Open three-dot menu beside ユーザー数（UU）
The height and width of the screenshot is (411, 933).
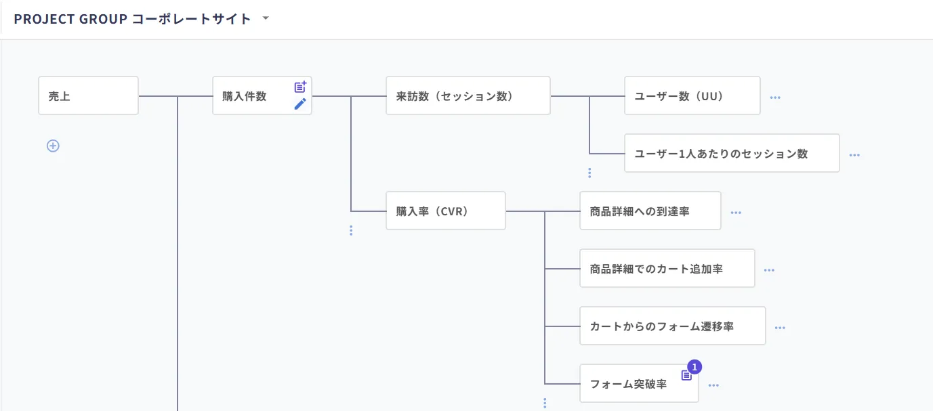pyautogui.click(x=775, y=98)
